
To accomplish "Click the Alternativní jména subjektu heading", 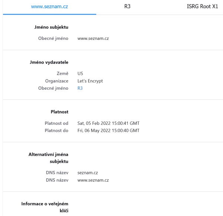I will (x=52, y=157).
